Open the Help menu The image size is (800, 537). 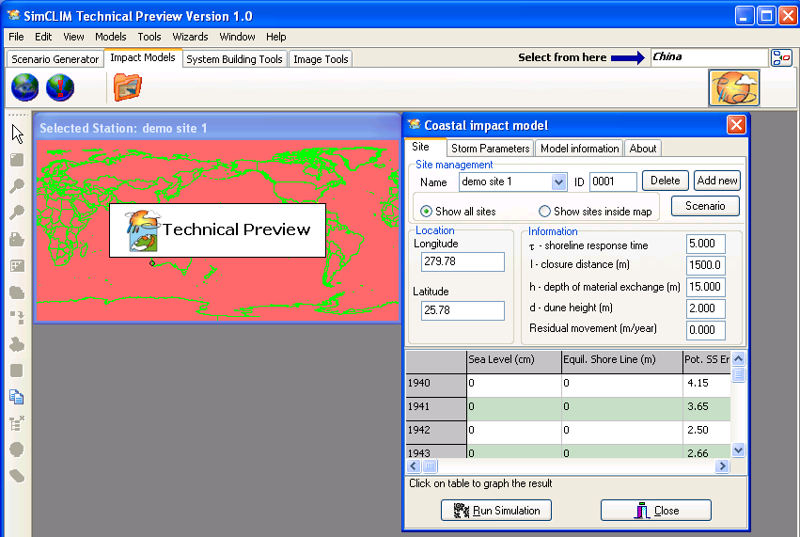pyautogui.click(x=276, y=37)
